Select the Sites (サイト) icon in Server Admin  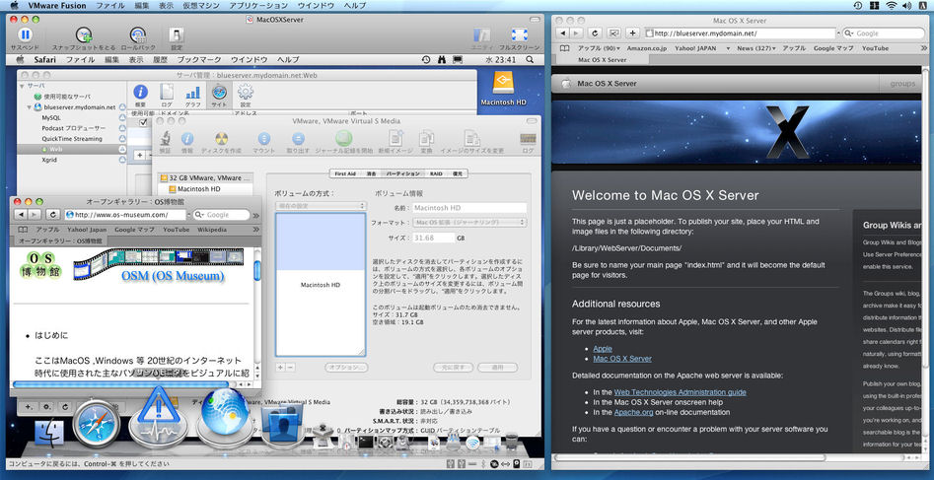pyautogui.click(x=219, y=92)
